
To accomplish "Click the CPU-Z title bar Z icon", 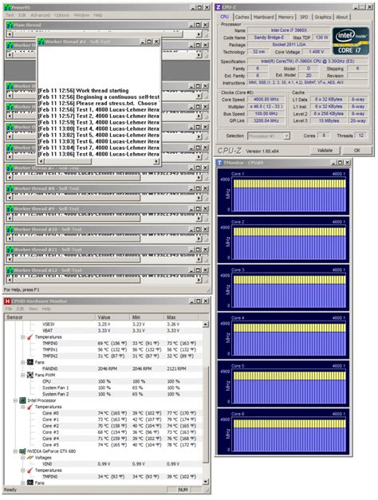I will point(219,7).
